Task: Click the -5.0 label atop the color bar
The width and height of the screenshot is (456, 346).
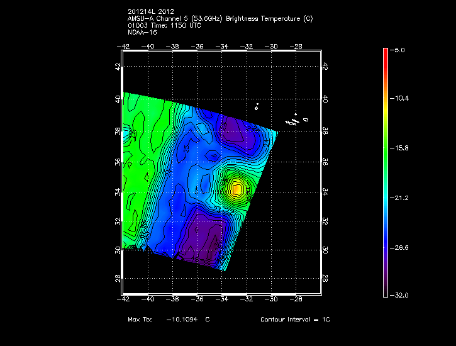Action: [x=400, y=49]
